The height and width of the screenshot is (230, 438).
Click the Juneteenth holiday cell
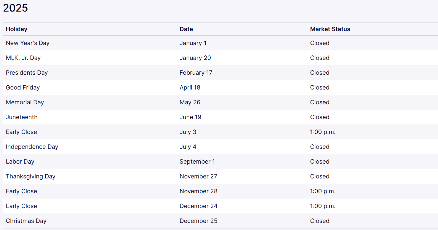[x=22, y=117]
